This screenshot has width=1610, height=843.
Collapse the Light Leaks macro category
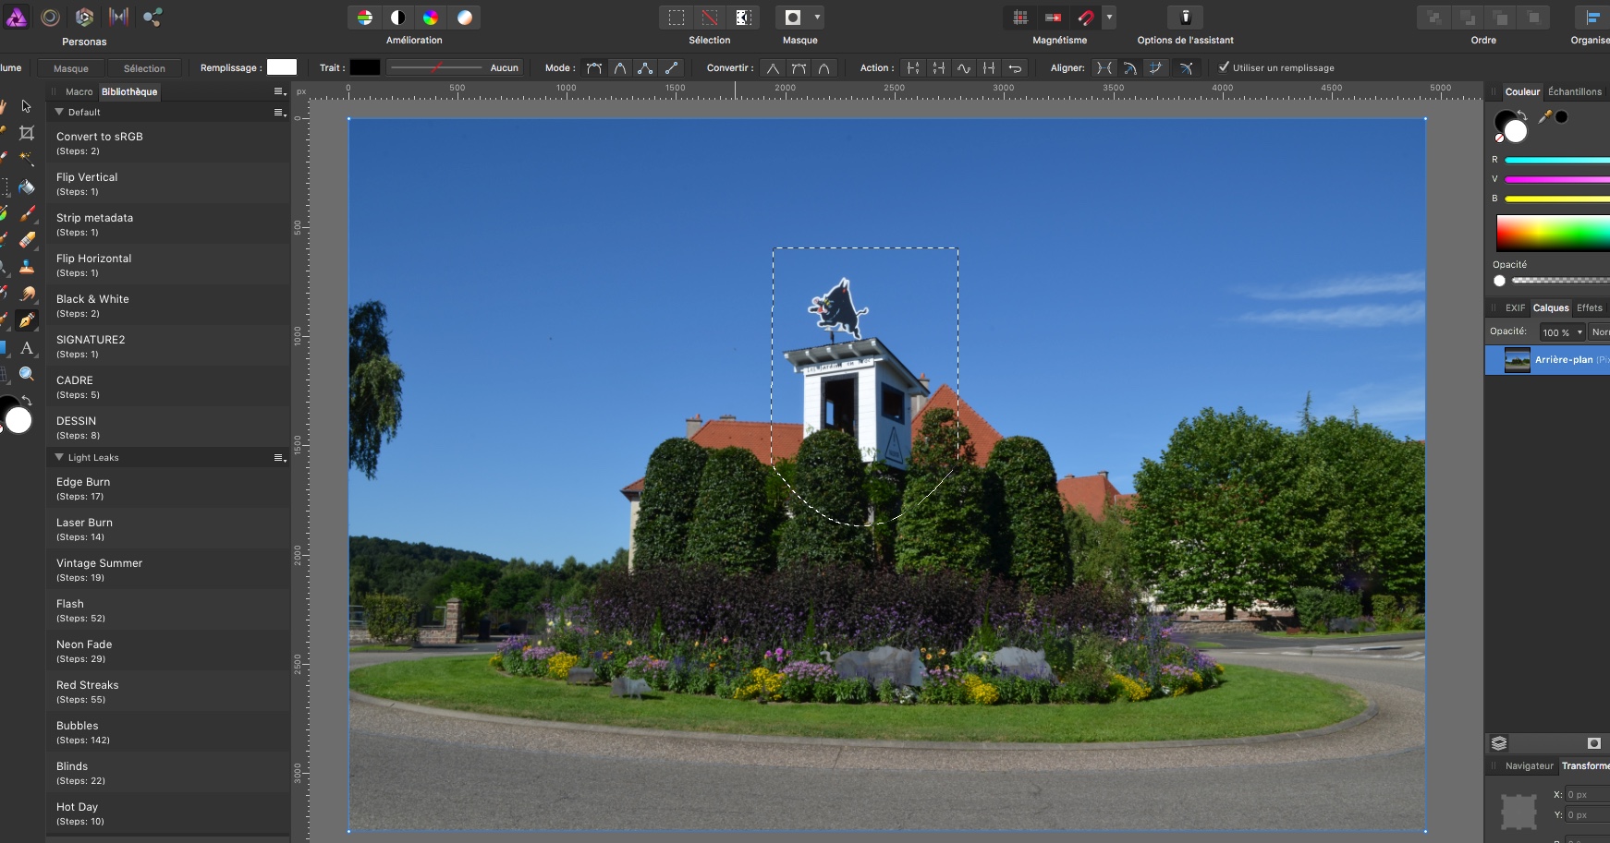click(59, 457)
